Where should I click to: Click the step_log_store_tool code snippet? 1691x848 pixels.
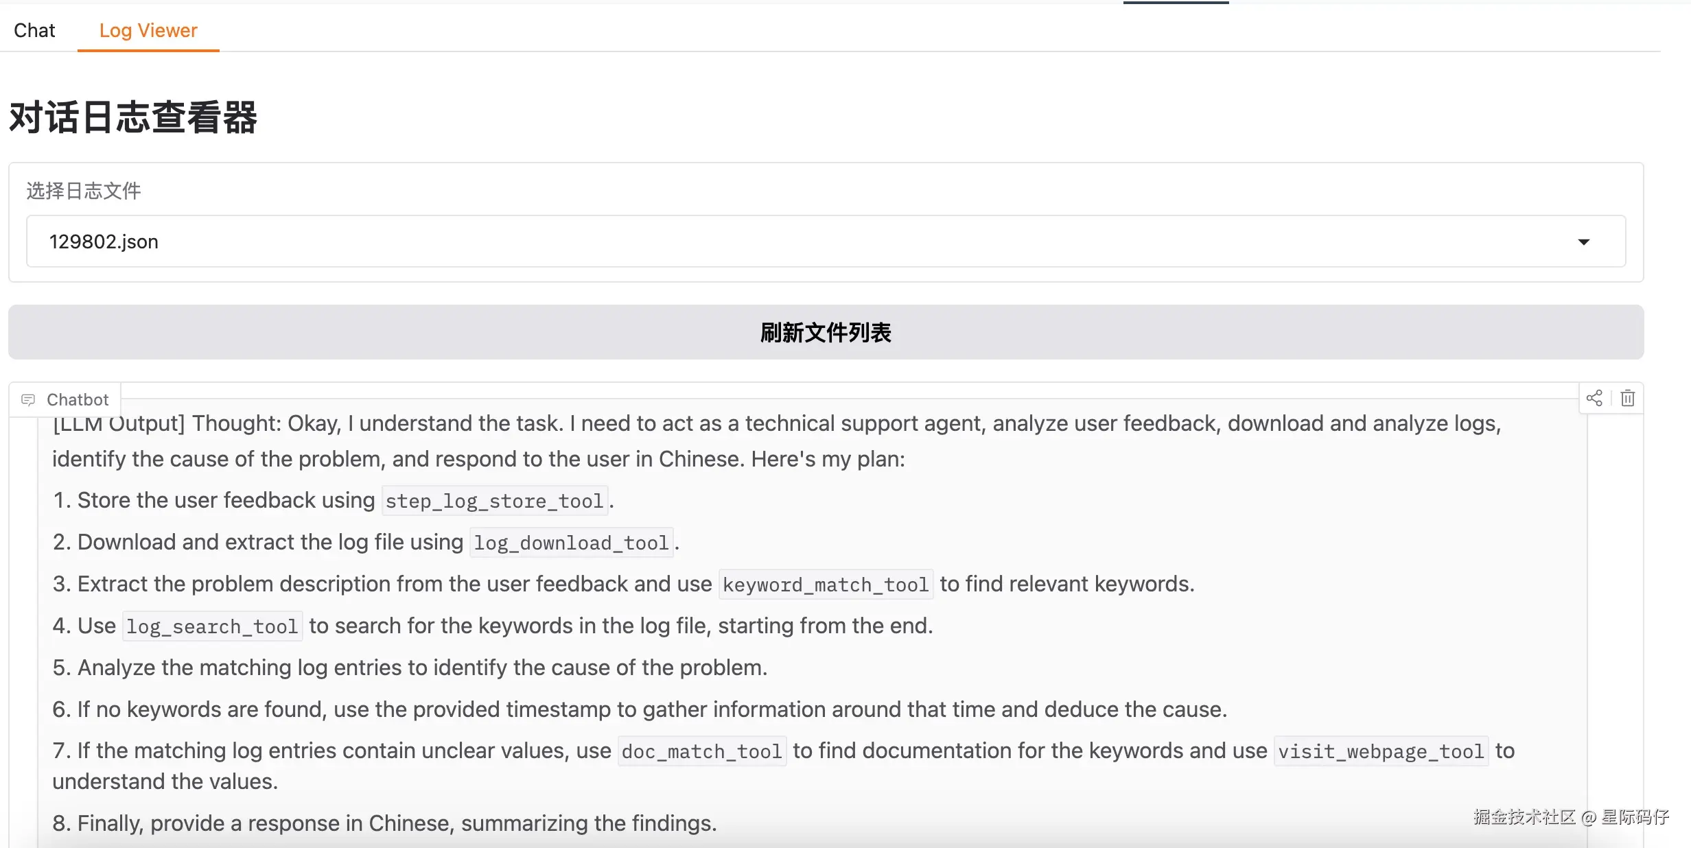coord(494,501)
